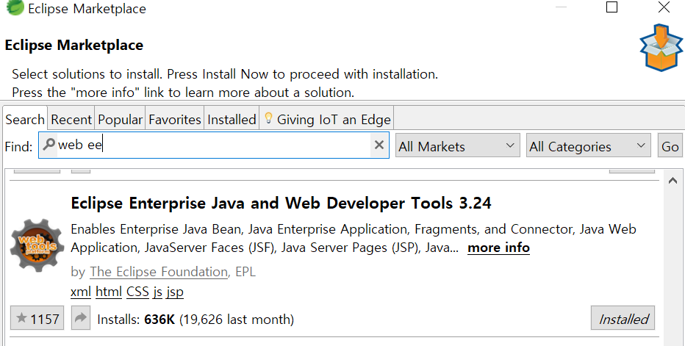Click into the Find search field
Viewport: 685px width, 346px height.
pyautogui.click(x=214, y=145)
